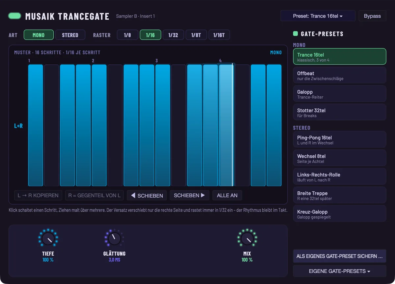Click the Sampler B · Insert 1 label
The height and width of the screenshot is (284, 395).
(135, 16)
